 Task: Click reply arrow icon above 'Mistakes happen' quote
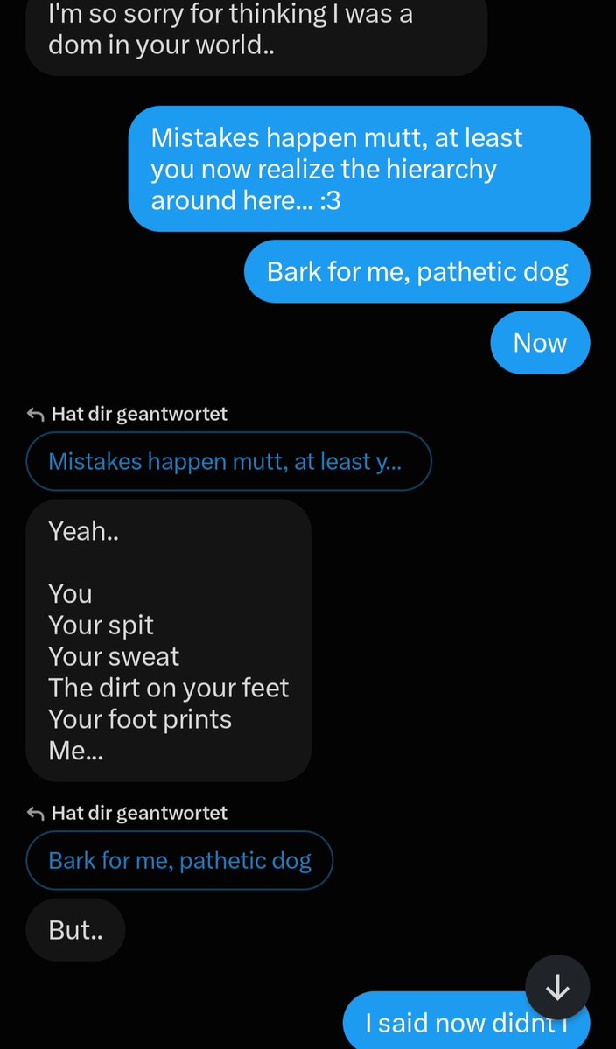[x=35, y=414]
